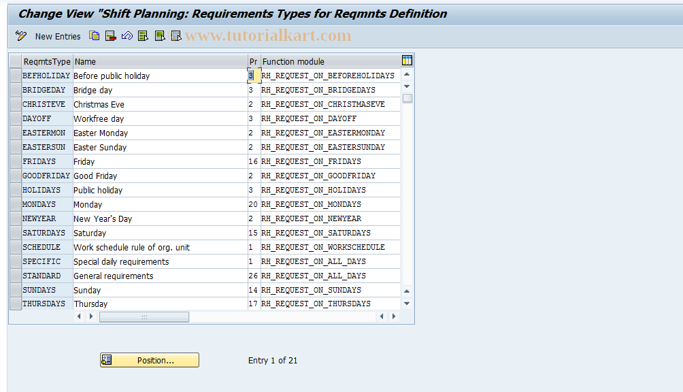Select the row selector for THURSDAYS
The image size is (683, 392).
pyautogui.click(x=16, y=304)
